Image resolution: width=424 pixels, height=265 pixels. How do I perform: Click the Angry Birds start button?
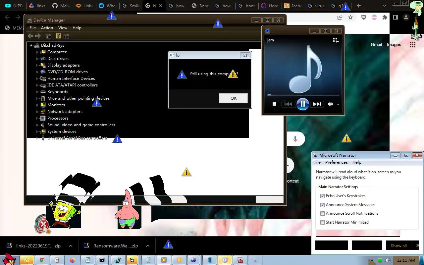[9, 260]
